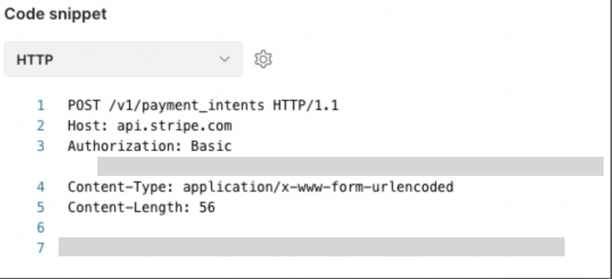Click the Authorization: Basic header text

coord(150,146)
